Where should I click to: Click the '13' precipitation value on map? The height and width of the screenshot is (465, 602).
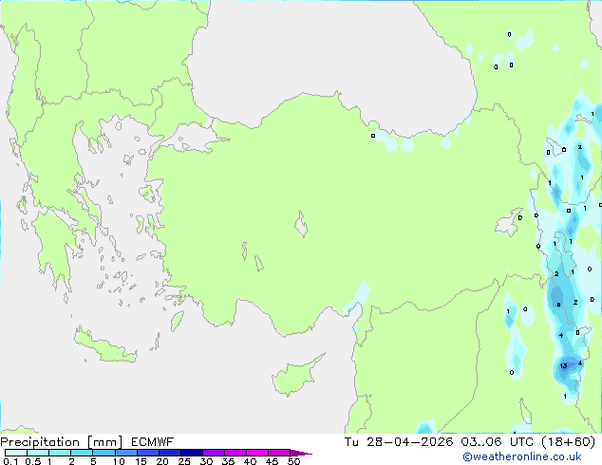coord(563,365)
